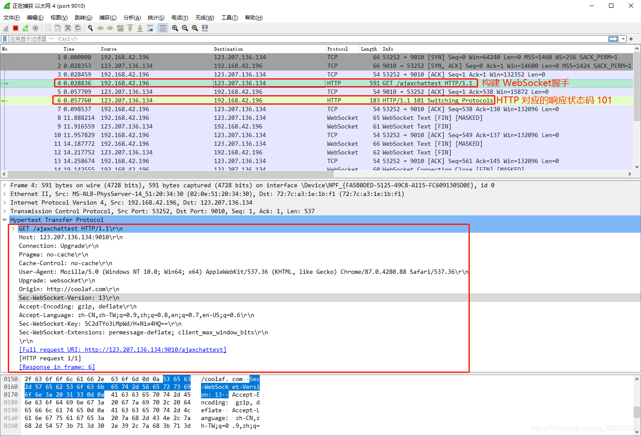Zoom in on the packet list text
Image resolution: width=641 pixels, height=436 pixels.
tap(175, 28)
